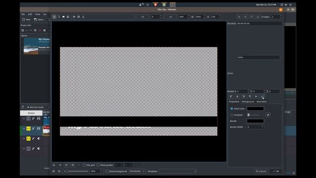316x178 pixels.
Task: Select the Gradient radio button
Action: click(232, 115)
